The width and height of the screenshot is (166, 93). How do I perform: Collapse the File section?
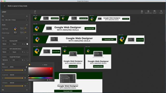[27, 16]
